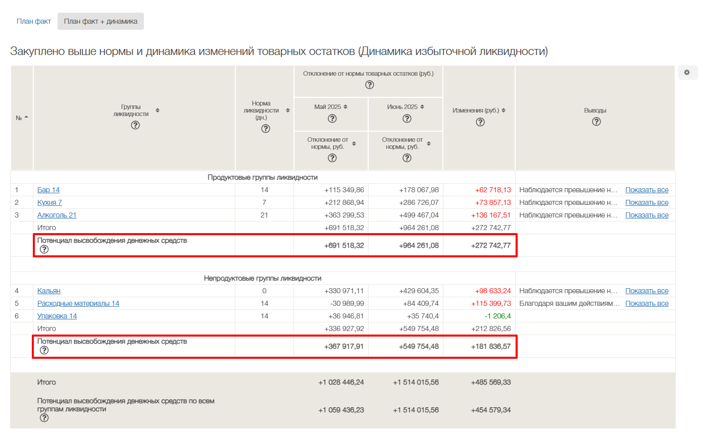This screenshot has width=703, height=437.
Task: Click help icon under Норма ликвидности header
Action: coord(266,129)
